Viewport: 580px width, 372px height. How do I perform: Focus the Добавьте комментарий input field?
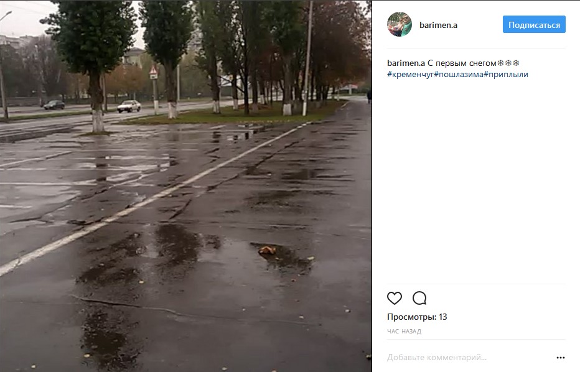tap(470, 358)
